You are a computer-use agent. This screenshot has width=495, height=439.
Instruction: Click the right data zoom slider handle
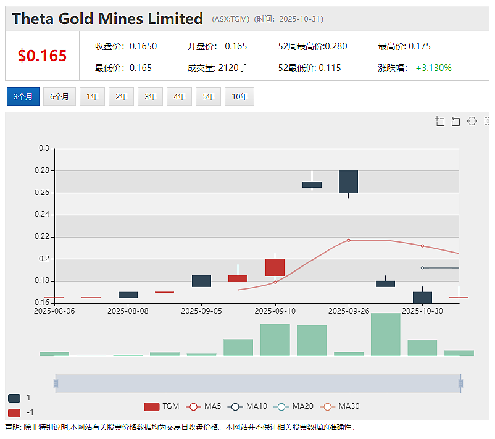tap(460, 383)
